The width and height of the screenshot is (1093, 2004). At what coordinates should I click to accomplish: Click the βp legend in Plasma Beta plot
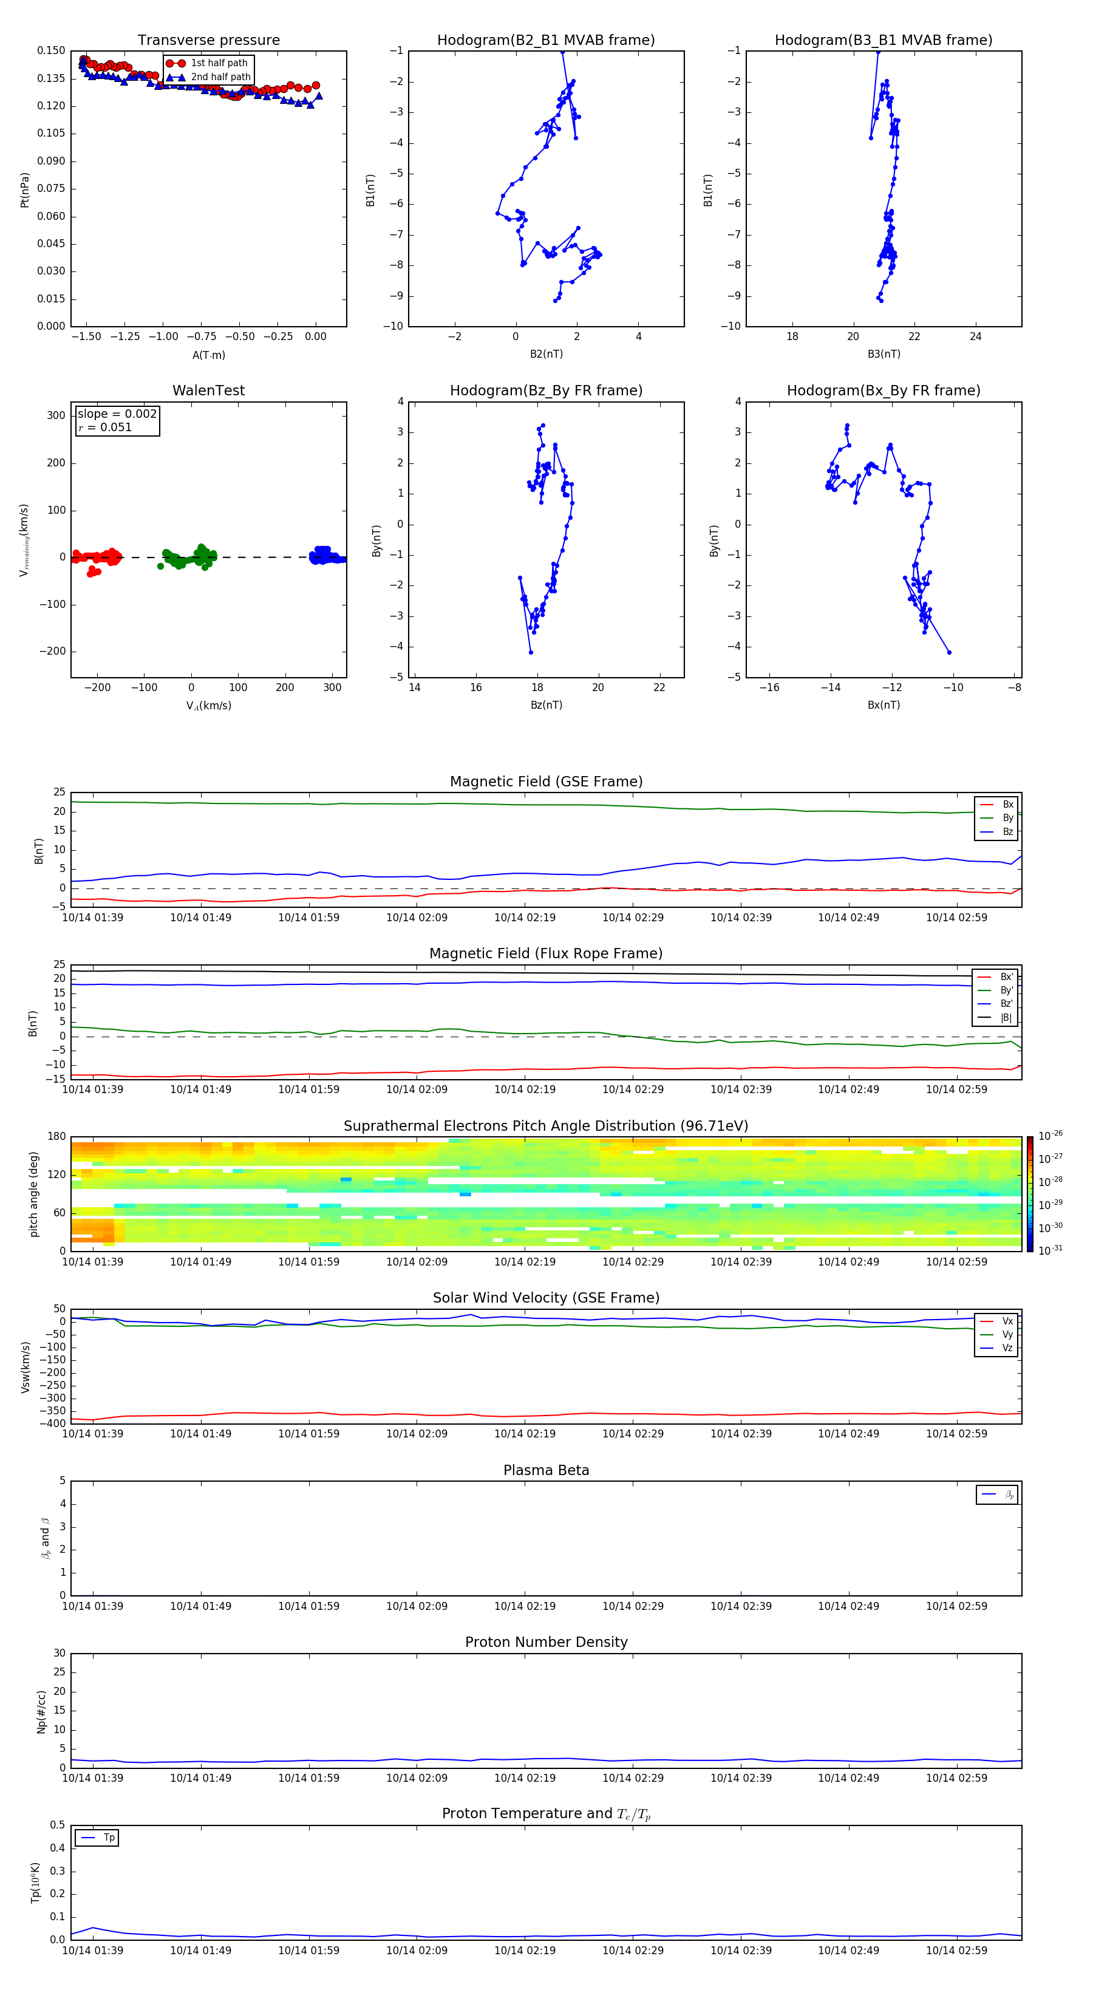point(997,1494)
